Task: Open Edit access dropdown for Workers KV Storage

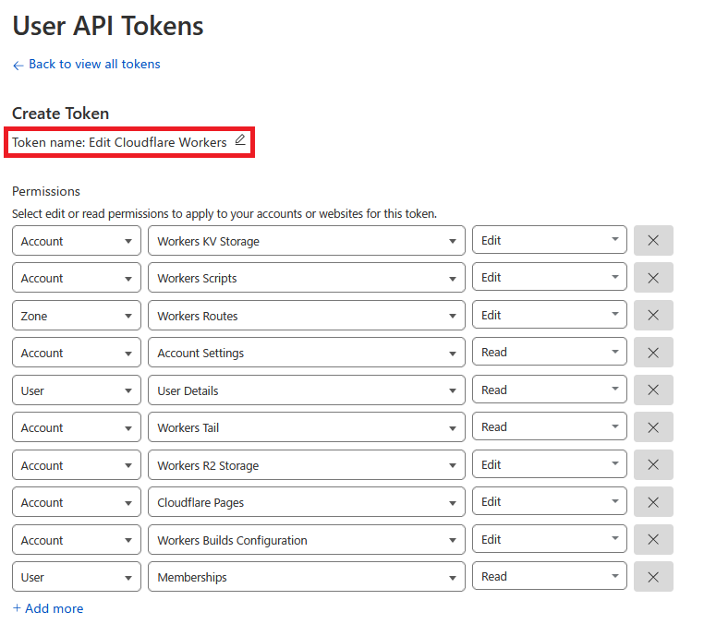Action: (550, 240)
